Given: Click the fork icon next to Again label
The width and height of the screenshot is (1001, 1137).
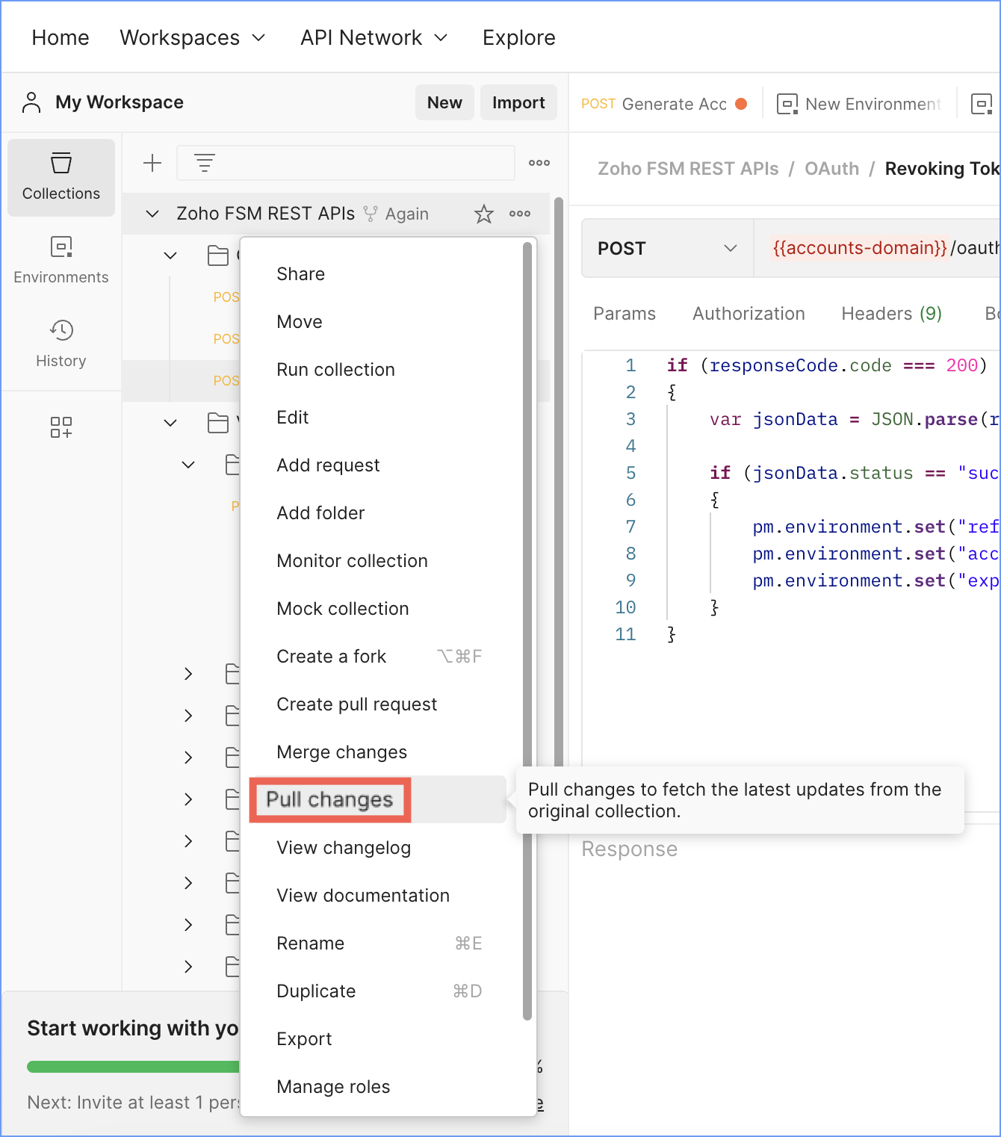Looking at the screenshot, I should pos(371,214).
